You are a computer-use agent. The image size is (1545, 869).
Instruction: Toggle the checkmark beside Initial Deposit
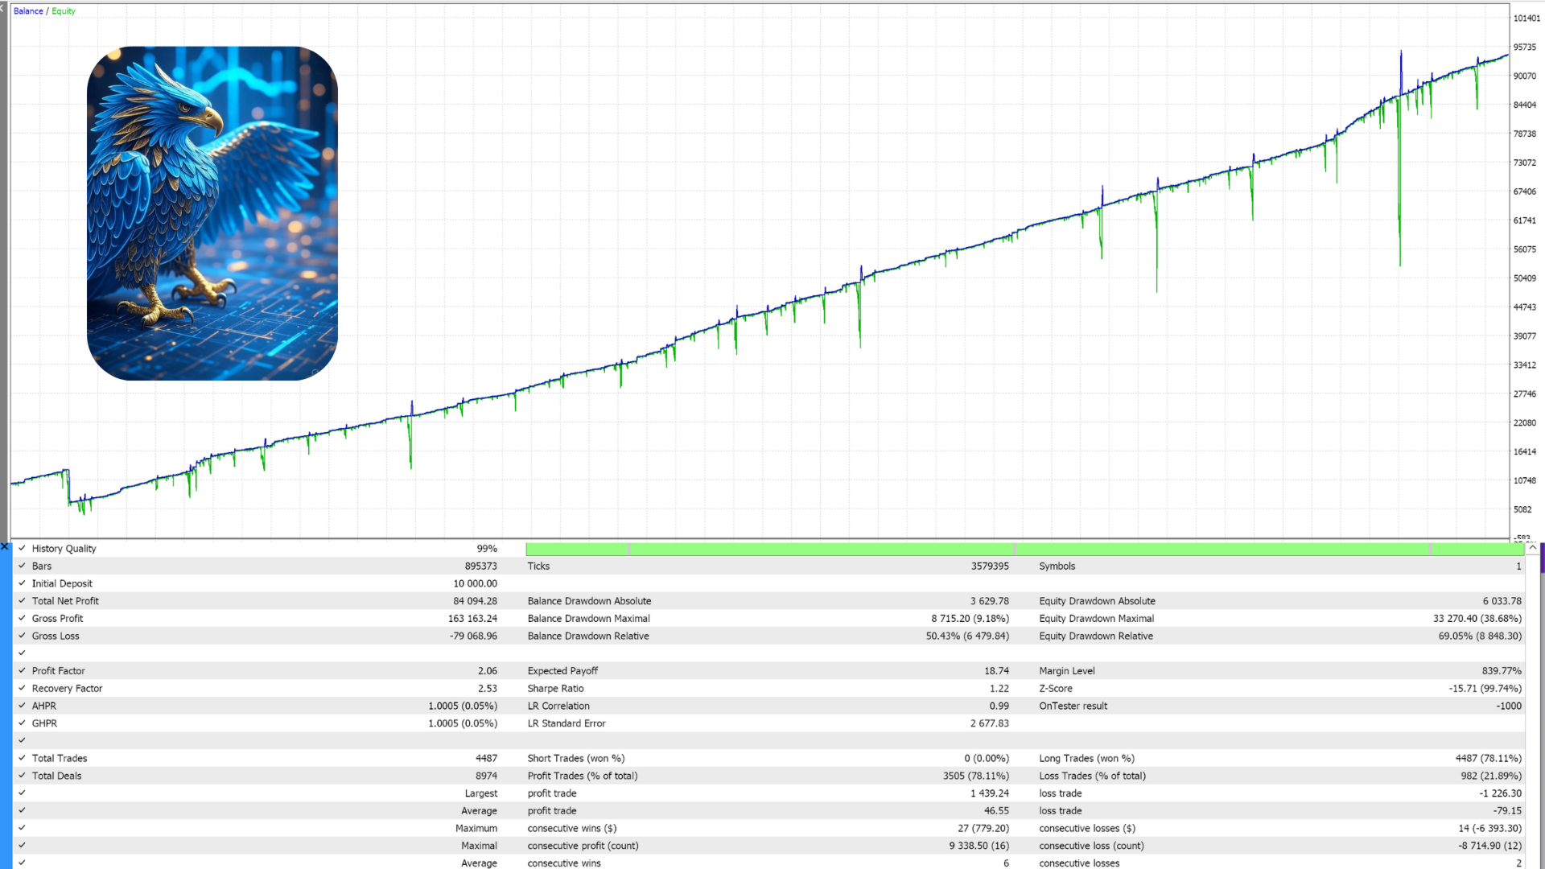click(x=22, y=583)
